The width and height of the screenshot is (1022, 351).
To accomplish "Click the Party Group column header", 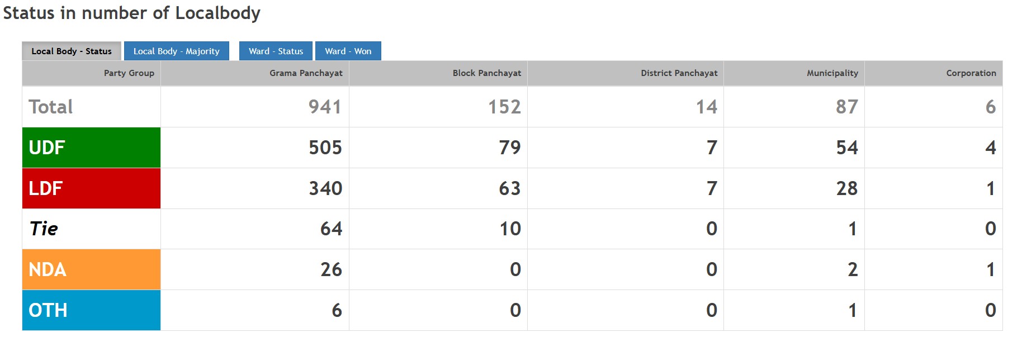I will click(129, 73).
